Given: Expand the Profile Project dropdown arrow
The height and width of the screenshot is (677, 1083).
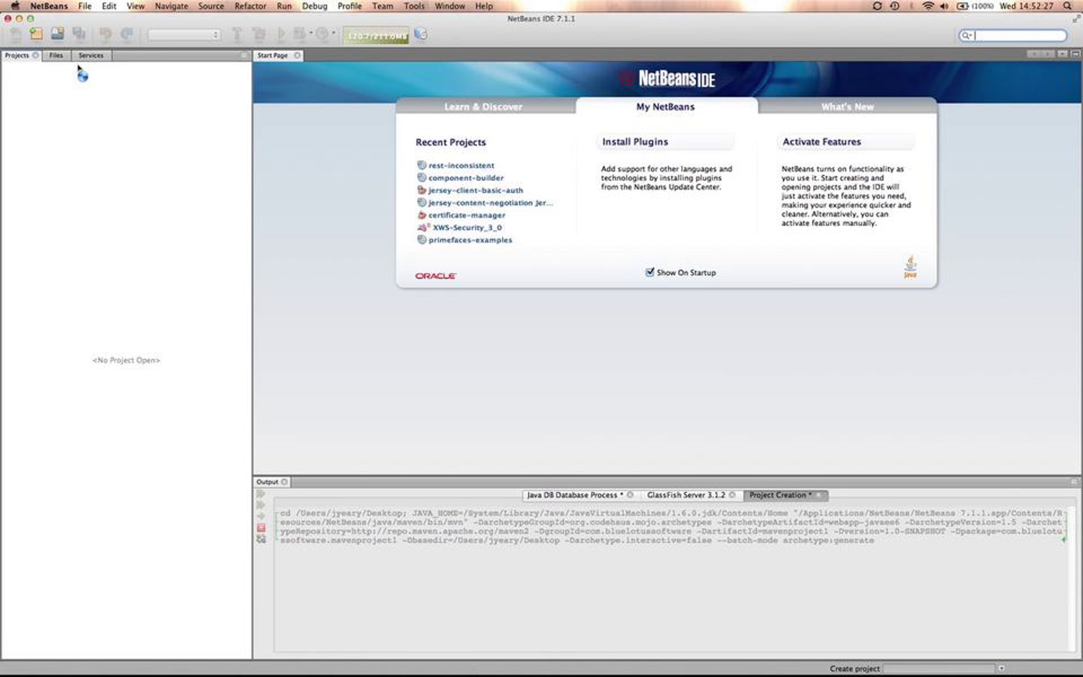Looking at the screenshot, I should pyautogui.click(x=333, y=33).
